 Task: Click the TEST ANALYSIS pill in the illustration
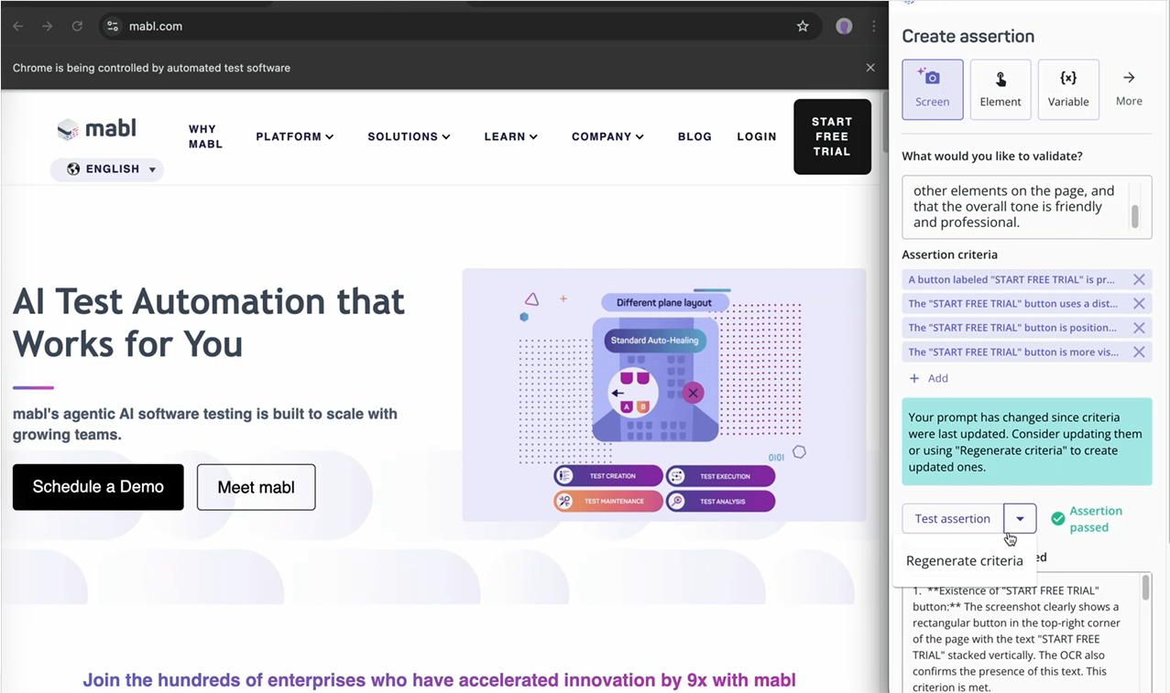(721, 501)
